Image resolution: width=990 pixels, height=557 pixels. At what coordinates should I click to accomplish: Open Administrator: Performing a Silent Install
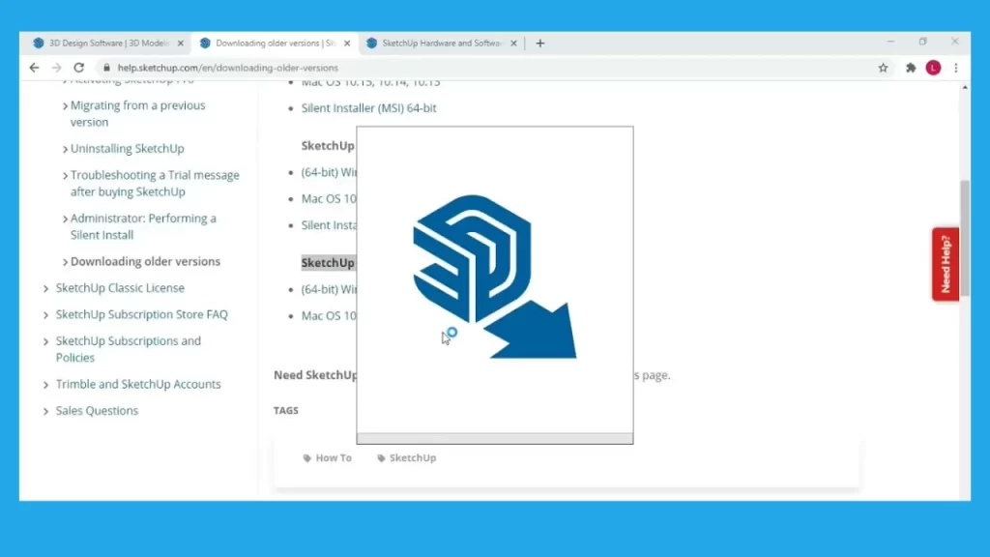point(143,226)
